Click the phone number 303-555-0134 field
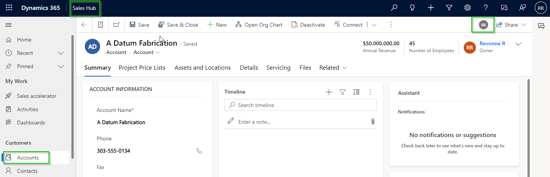Image resolution: width=550 pixels, height=177 pixels. pos(113,151)
